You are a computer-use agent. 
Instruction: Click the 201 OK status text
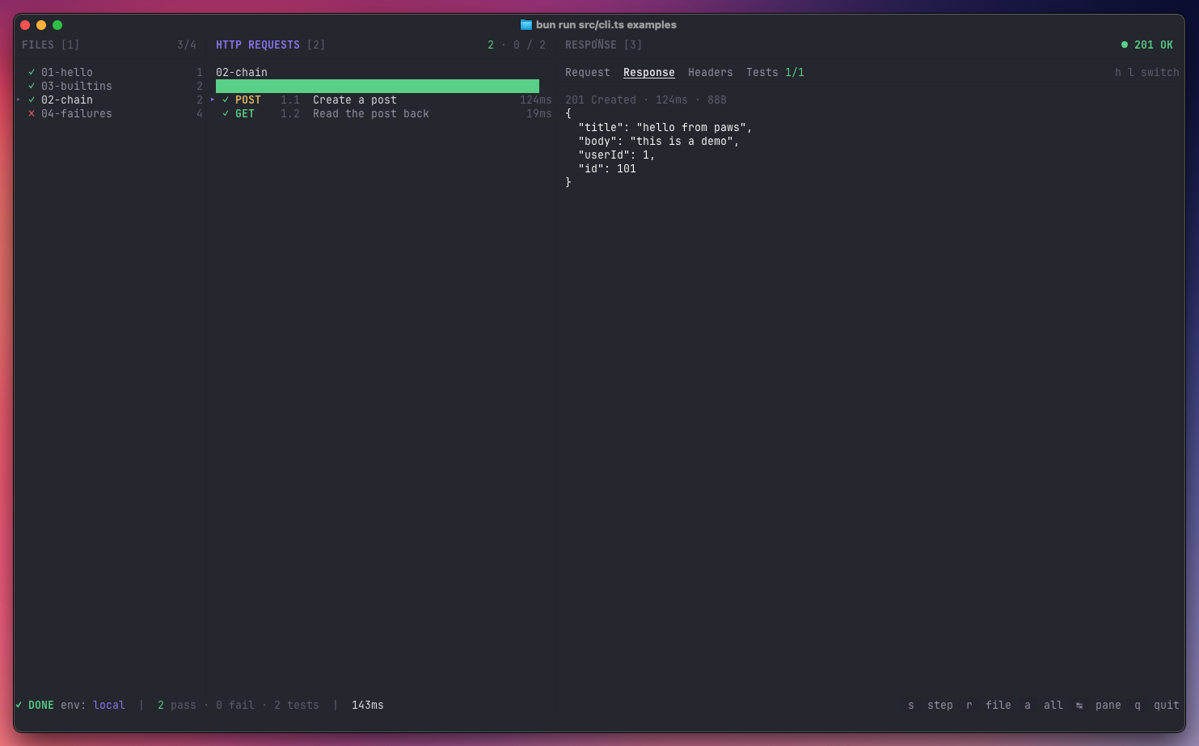[1154, 45]
